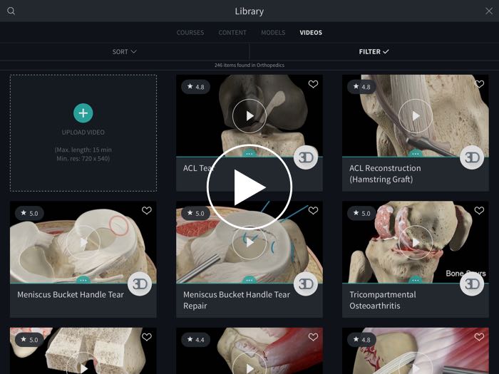Expand options dots under Meniscus Bucket Handle Tear
Viewport: 499px width, 374px height.
(x=83, y=280)
